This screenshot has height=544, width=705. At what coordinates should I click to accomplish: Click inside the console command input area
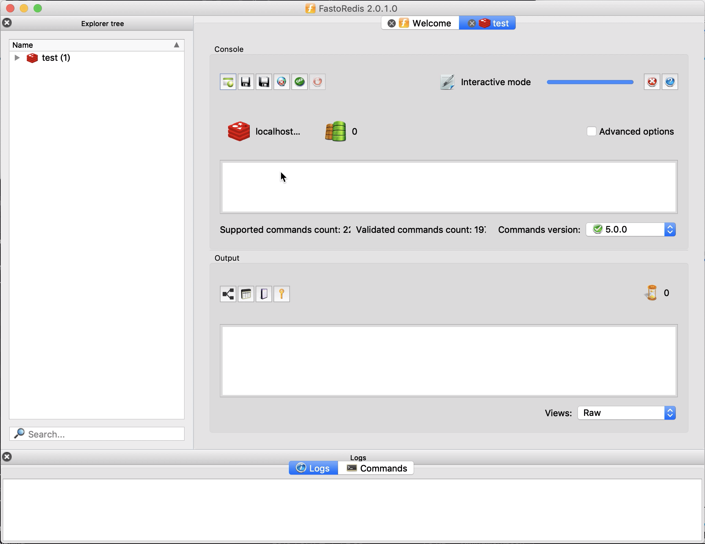click(x=449, y=187)
